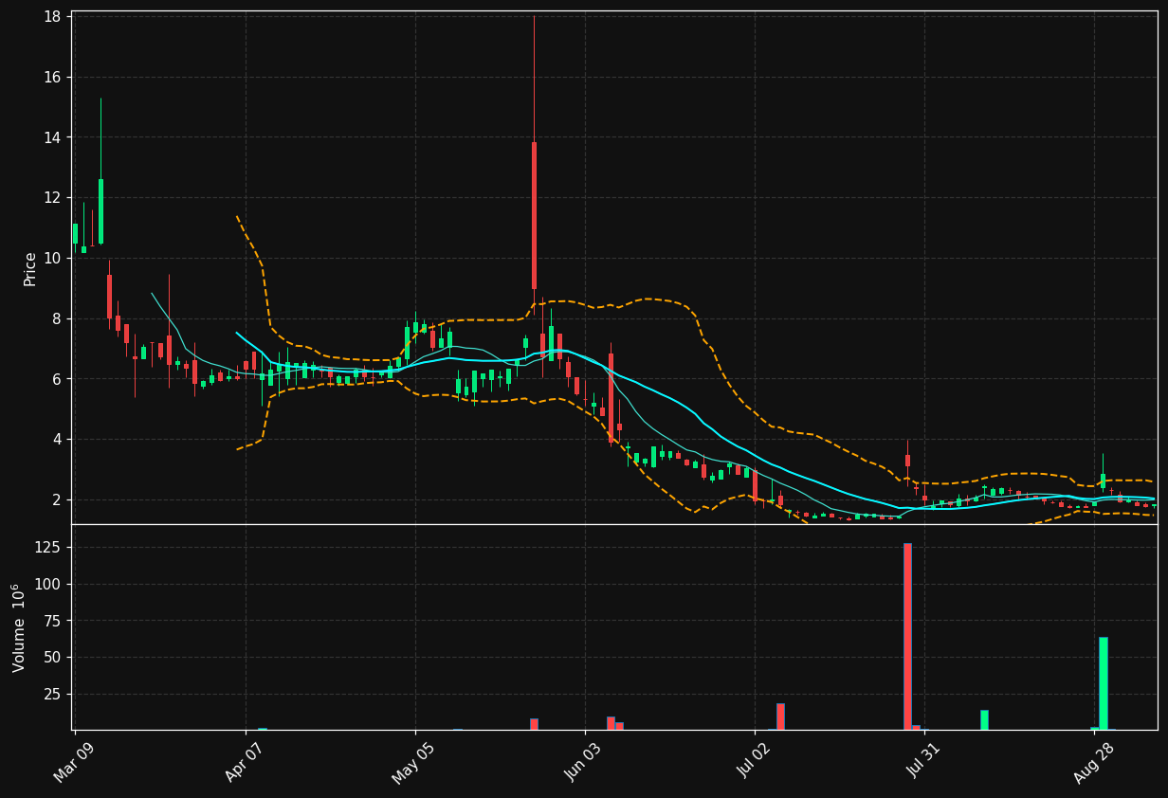Click the 14 price tick label

point(53,137)
